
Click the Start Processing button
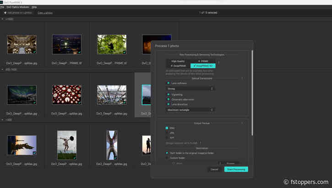pyautogui.click(x=236, y=169)
